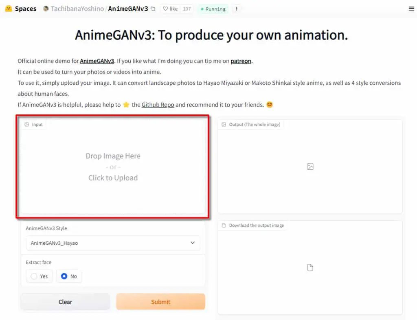Open the hamburger menu at top right
This screenshot has width=417, height=320.
[x=411, y=9]
